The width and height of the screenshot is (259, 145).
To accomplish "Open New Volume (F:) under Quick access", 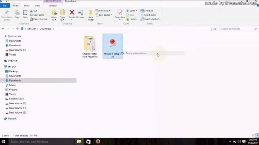I will pyautogui.click(x=17, y=50).
